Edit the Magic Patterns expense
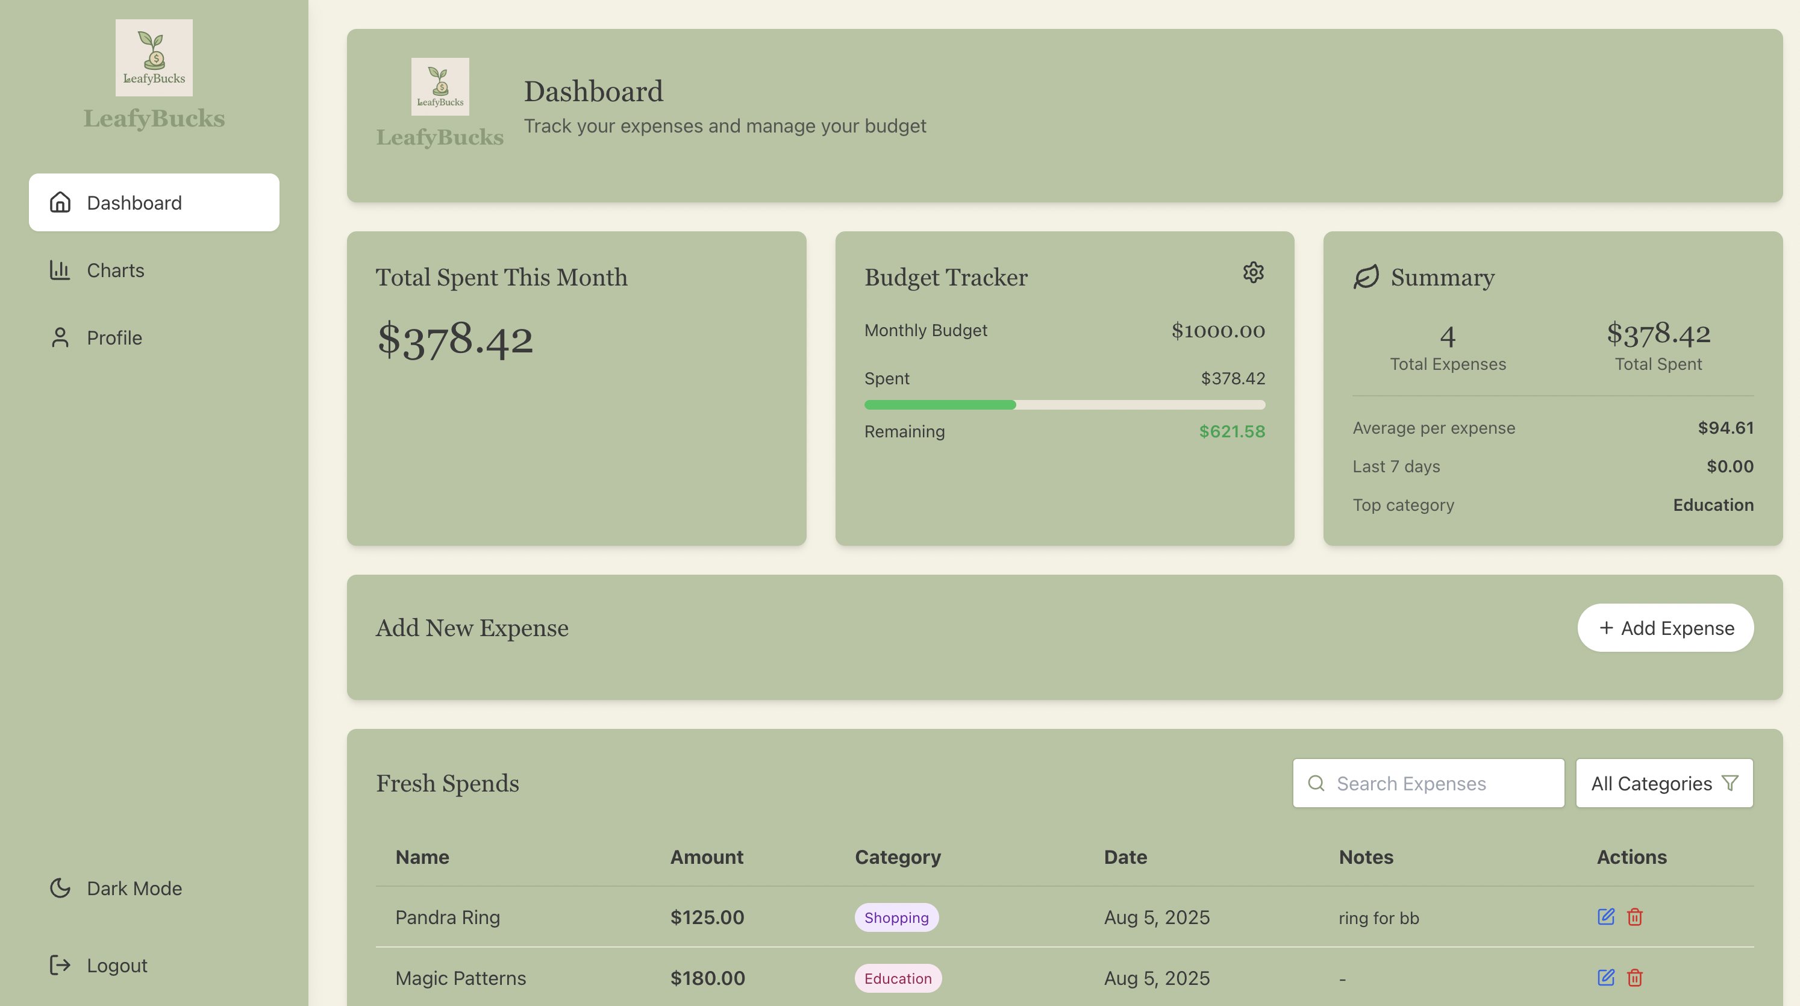Image resolution: width=1800 pixels, height=1006 pixels. [x=1606, y=978]
